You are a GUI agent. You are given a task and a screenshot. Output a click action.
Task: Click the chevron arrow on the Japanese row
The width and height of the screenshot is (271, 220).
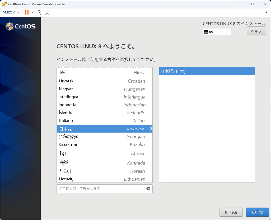pyautogui.click(x=151, y=129)
